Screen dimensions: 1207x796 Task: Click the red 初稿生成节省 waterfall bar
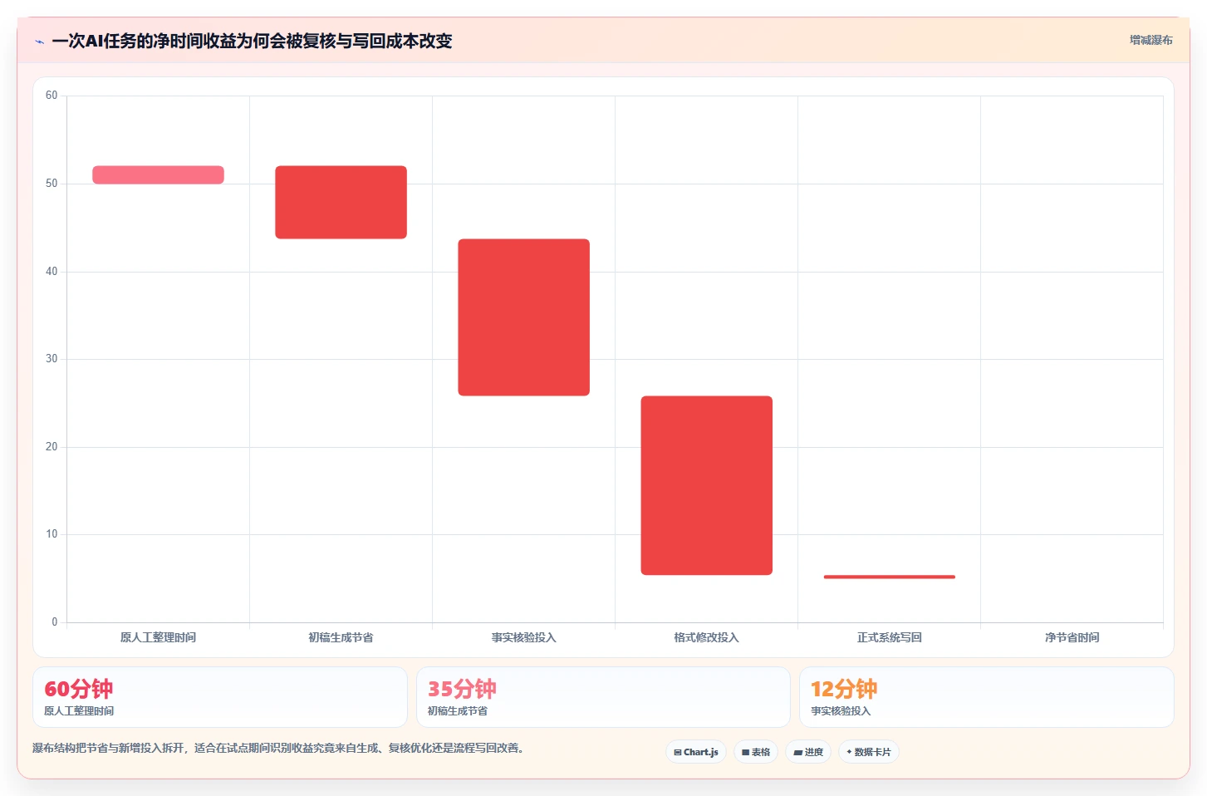(341, 202)
